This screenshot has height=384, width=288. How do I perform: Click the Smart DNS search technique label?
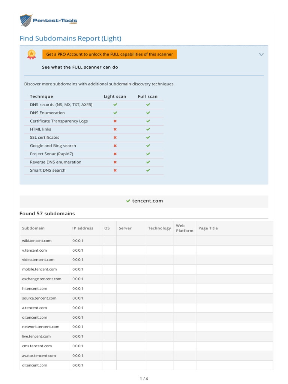(48, 171)
